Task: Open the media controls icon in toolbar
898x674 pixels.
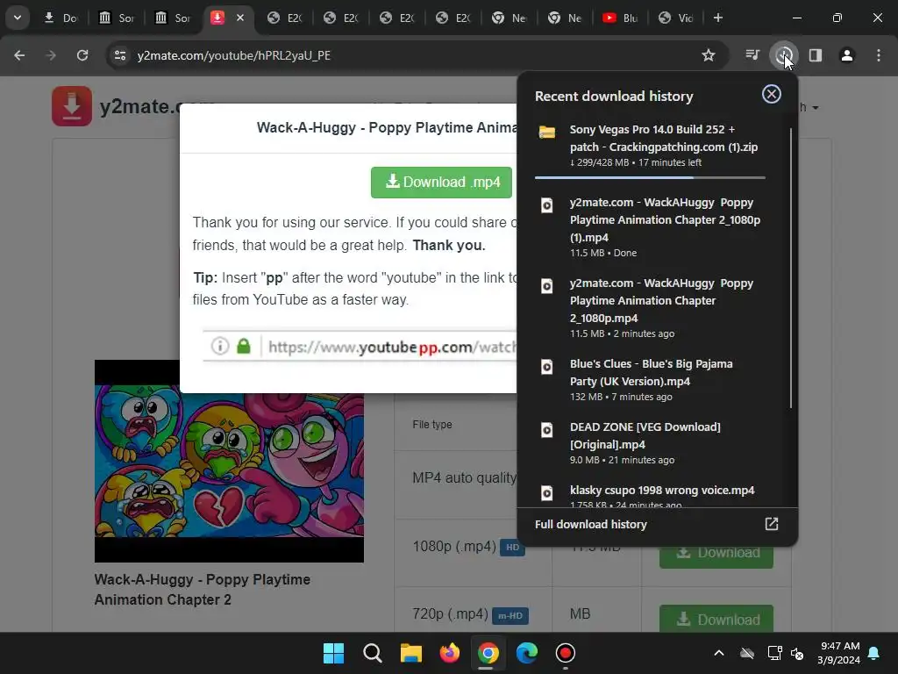Action: click(752, 55)
